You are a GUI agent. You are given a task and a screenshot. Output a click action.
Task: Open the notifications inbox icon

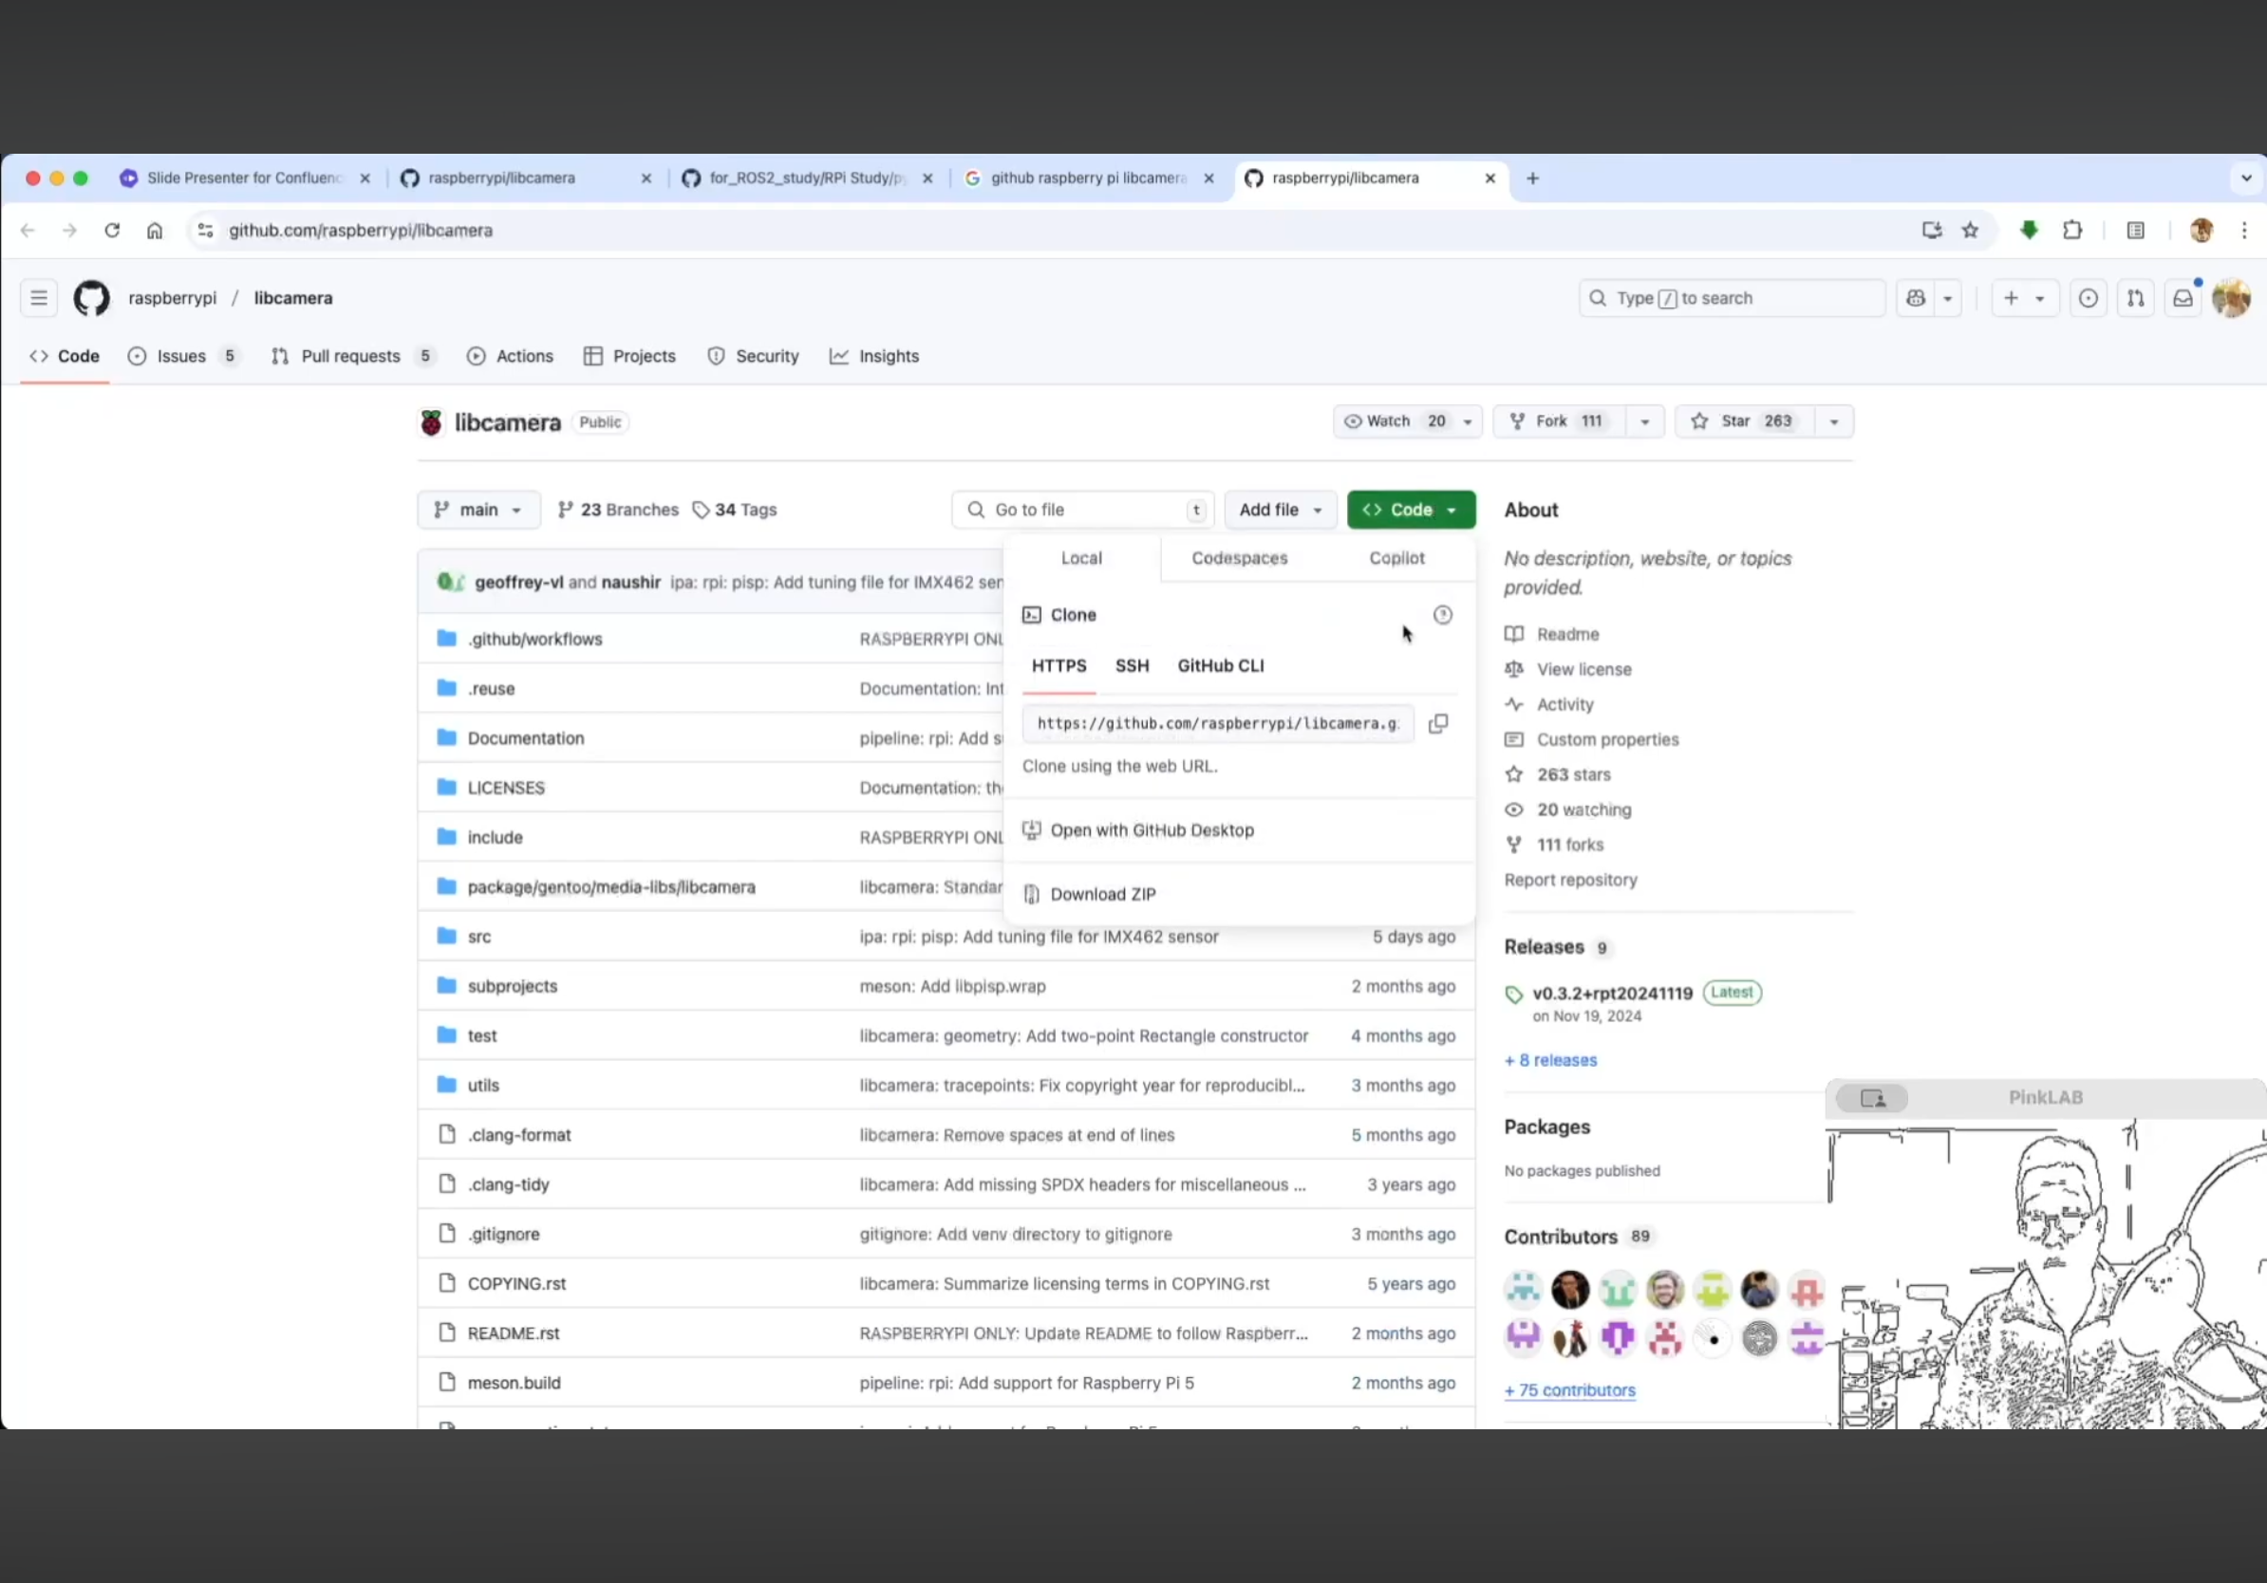(2183, 298)
